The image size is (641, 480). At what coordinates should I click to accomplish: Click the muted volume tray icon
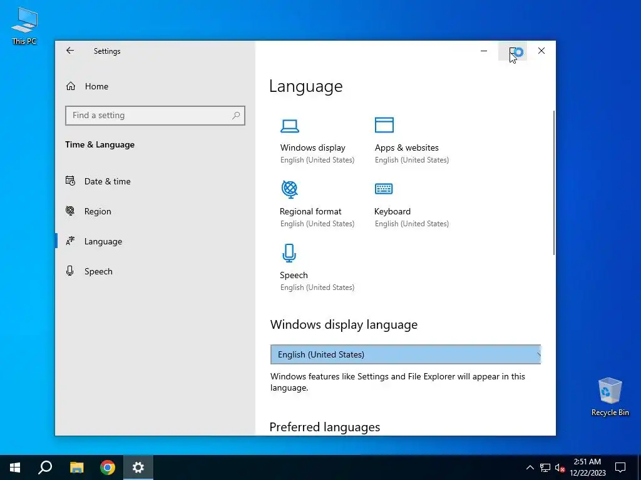pos(560,467)
